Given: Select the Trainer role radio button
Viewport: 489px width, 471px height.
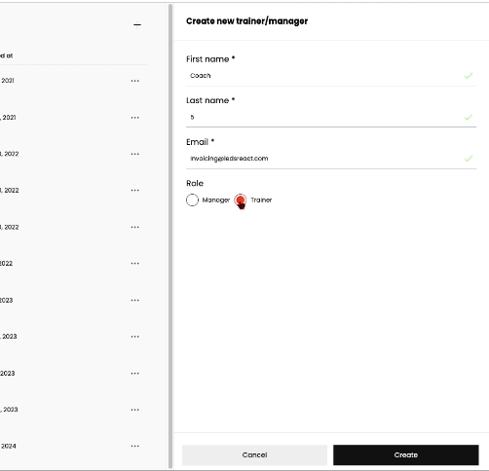Looking at the screenshot, I should click(241, 199).
